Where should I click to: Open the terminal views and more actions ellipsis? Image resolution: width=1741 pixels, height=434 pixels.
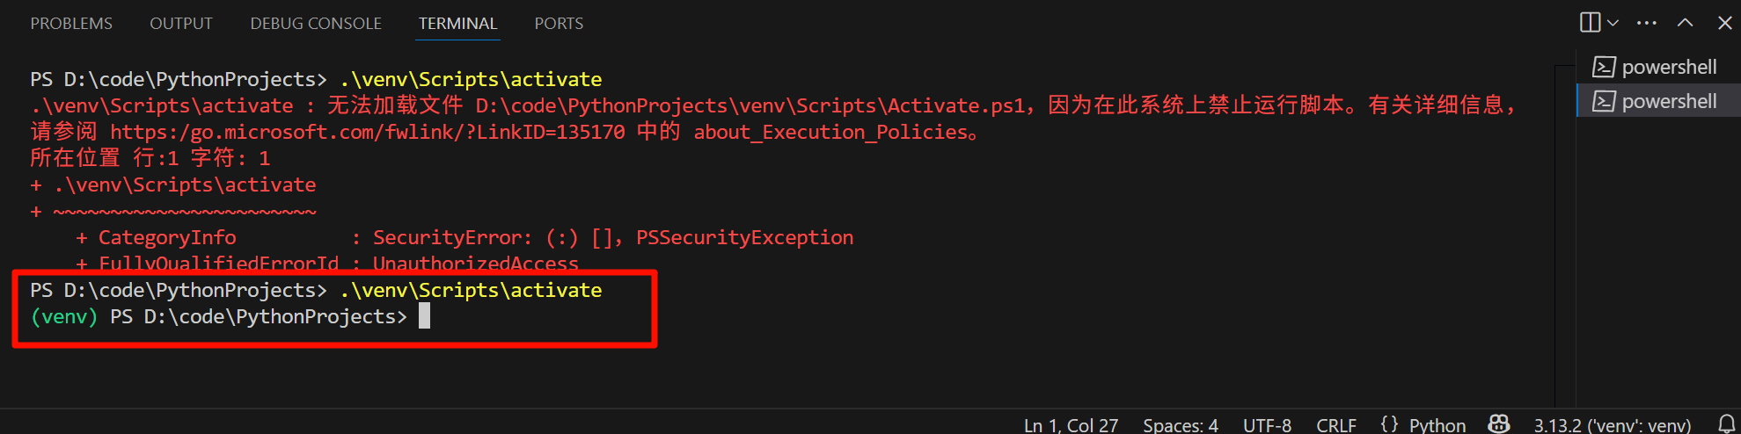pyautogui.click(x=1647, y=23)
